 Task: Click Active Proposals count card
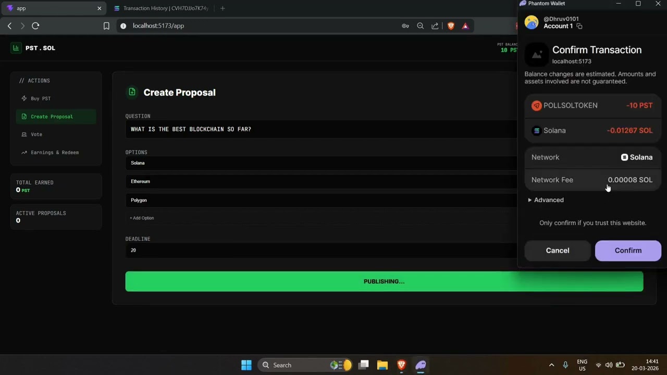[56, 217]
